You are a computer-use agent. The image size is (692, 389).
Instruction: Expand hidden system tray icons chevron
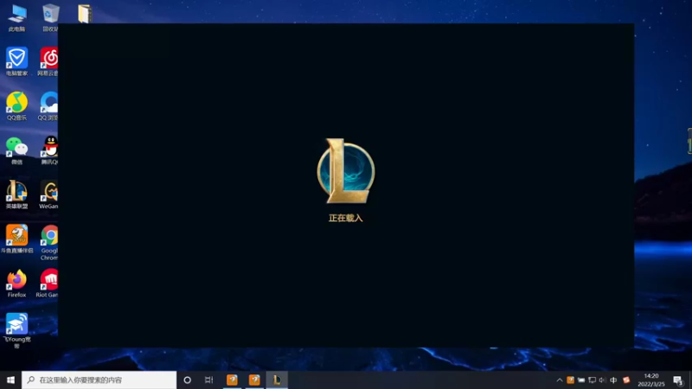pyautogui.click(x=559, y=379)
